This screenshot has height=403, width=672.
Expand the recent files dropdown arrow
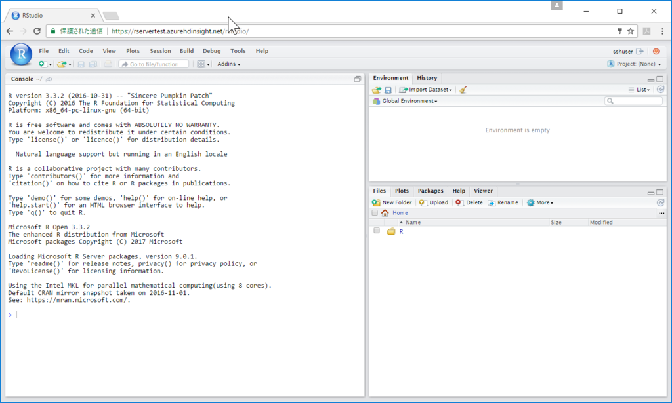coord(70,65)
